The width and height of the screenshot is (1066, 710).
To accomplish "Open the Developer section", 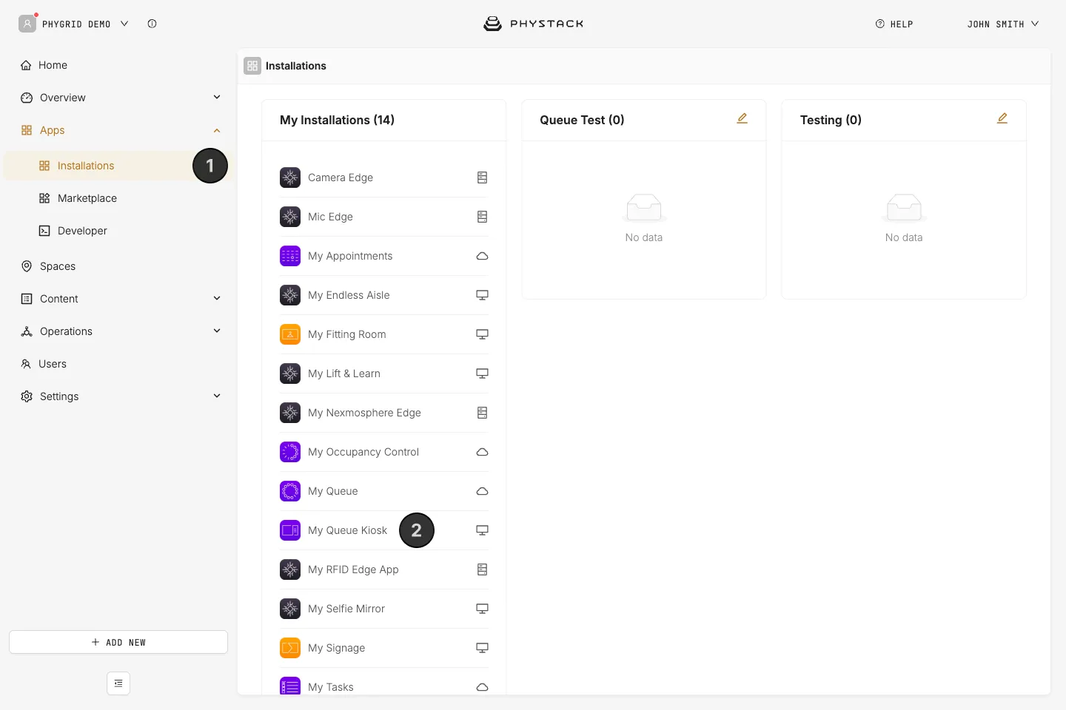I will point(82,231).
